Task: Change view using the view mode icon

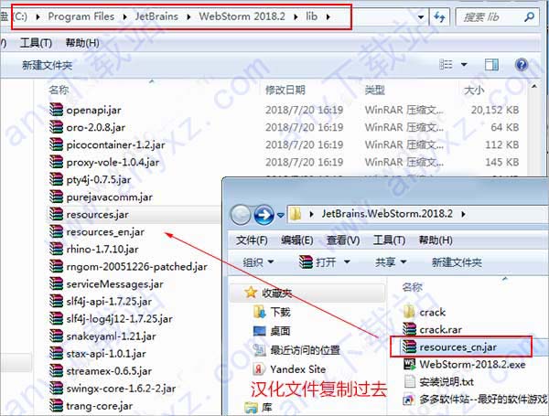Action: 446,65
